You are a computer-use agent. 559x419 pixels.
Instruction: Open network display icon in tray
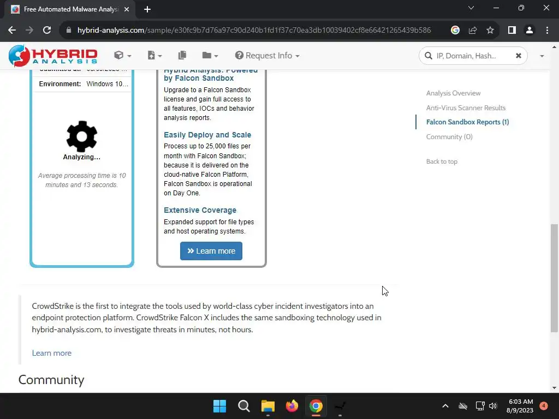[x=480, y=406]
